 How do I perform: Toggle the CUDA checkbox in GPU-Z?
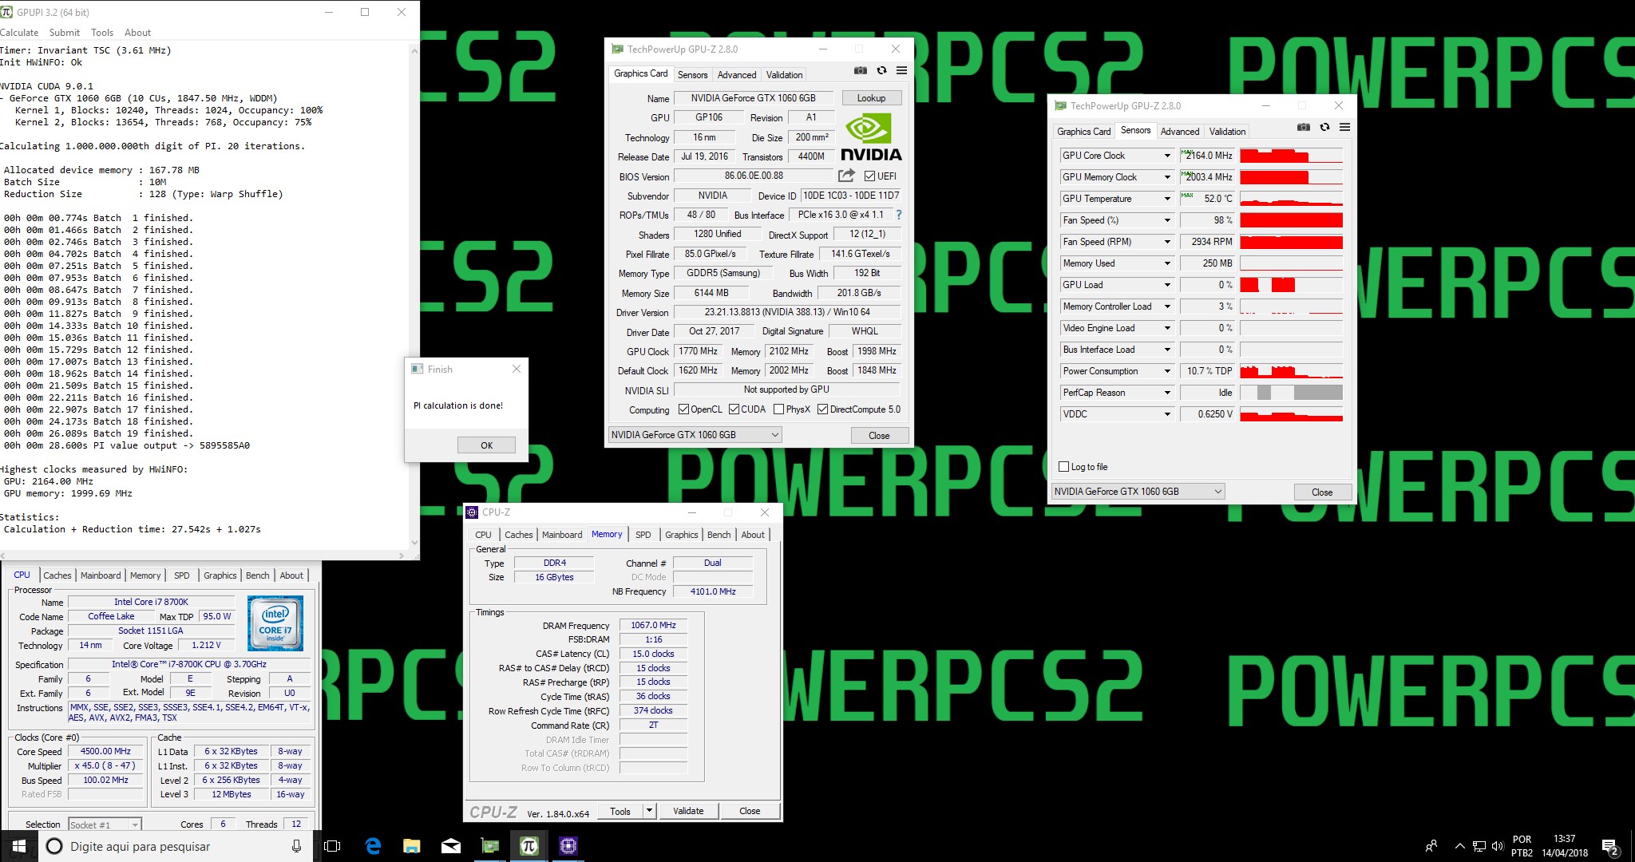(734, 409)
